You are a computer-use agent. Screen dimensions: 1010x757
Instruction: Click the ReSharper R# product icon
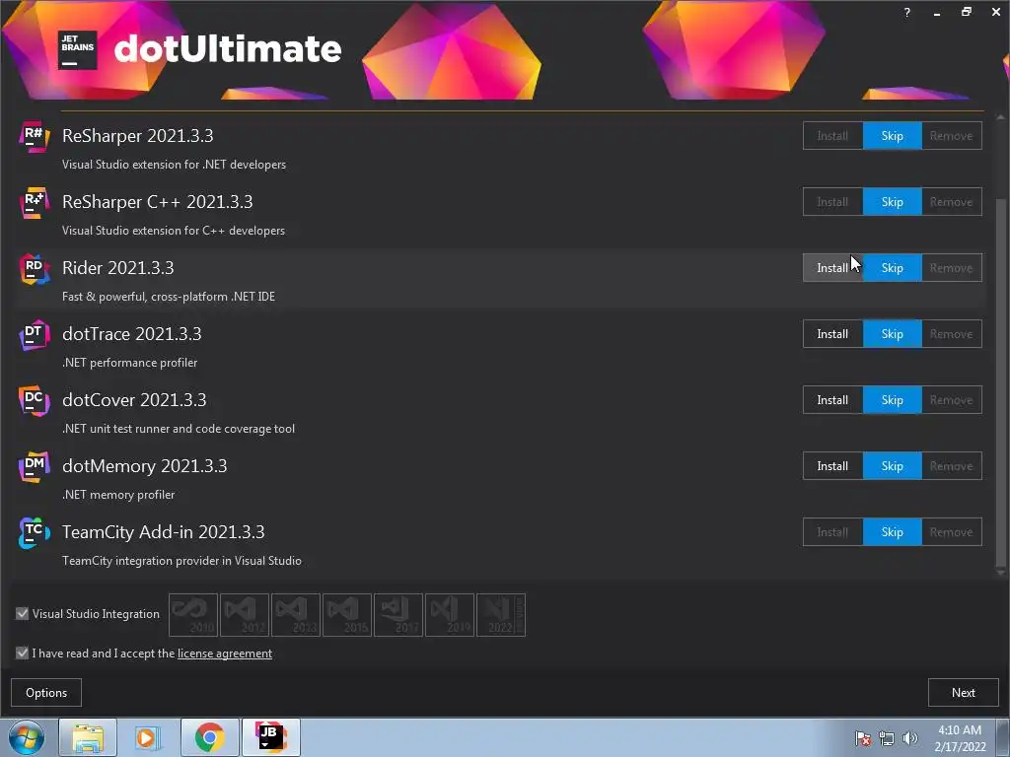[35, 136]
